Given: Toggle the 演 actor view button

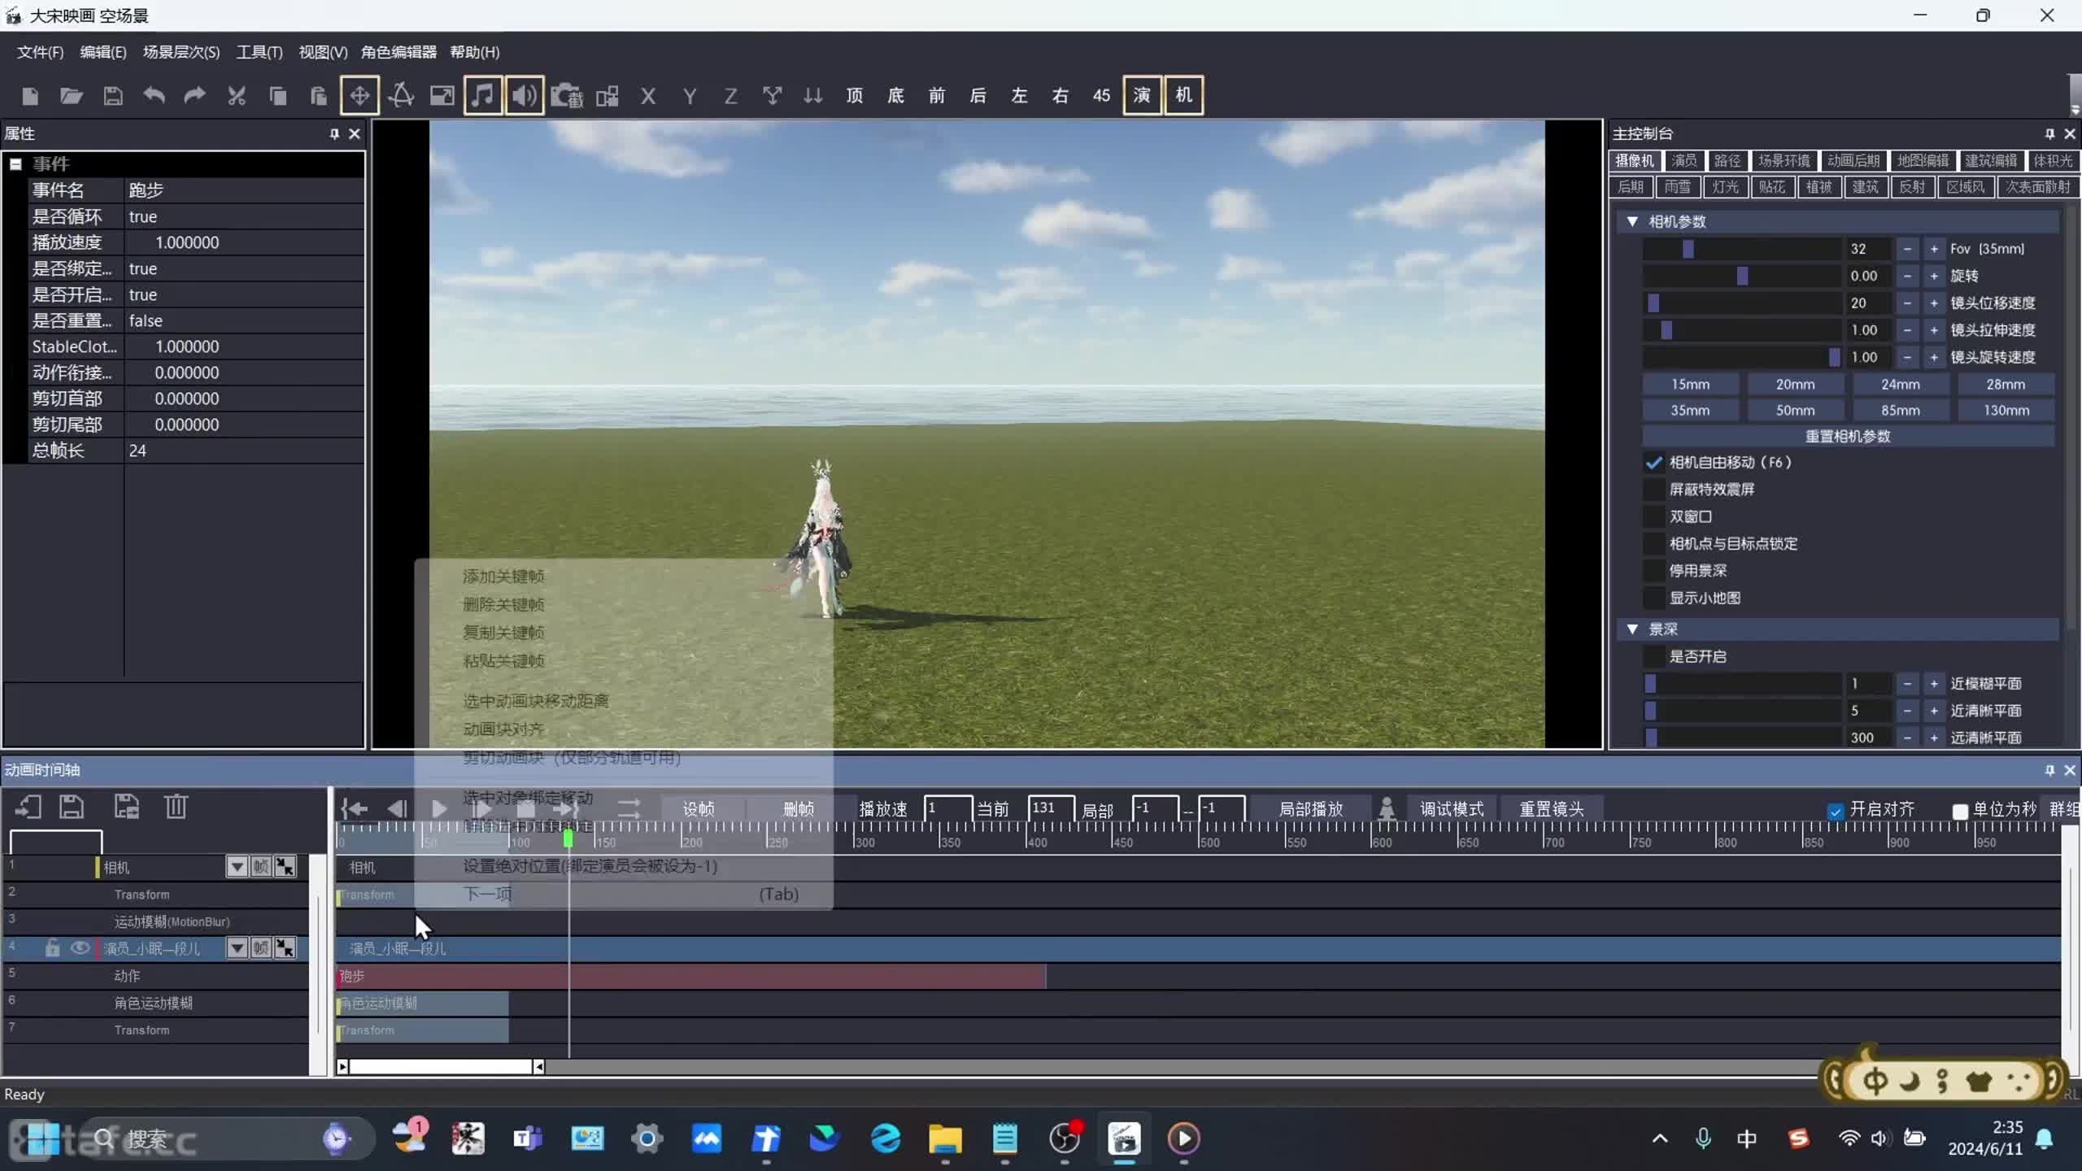Looking at the screenshot, I should (x=1142, y=95).
